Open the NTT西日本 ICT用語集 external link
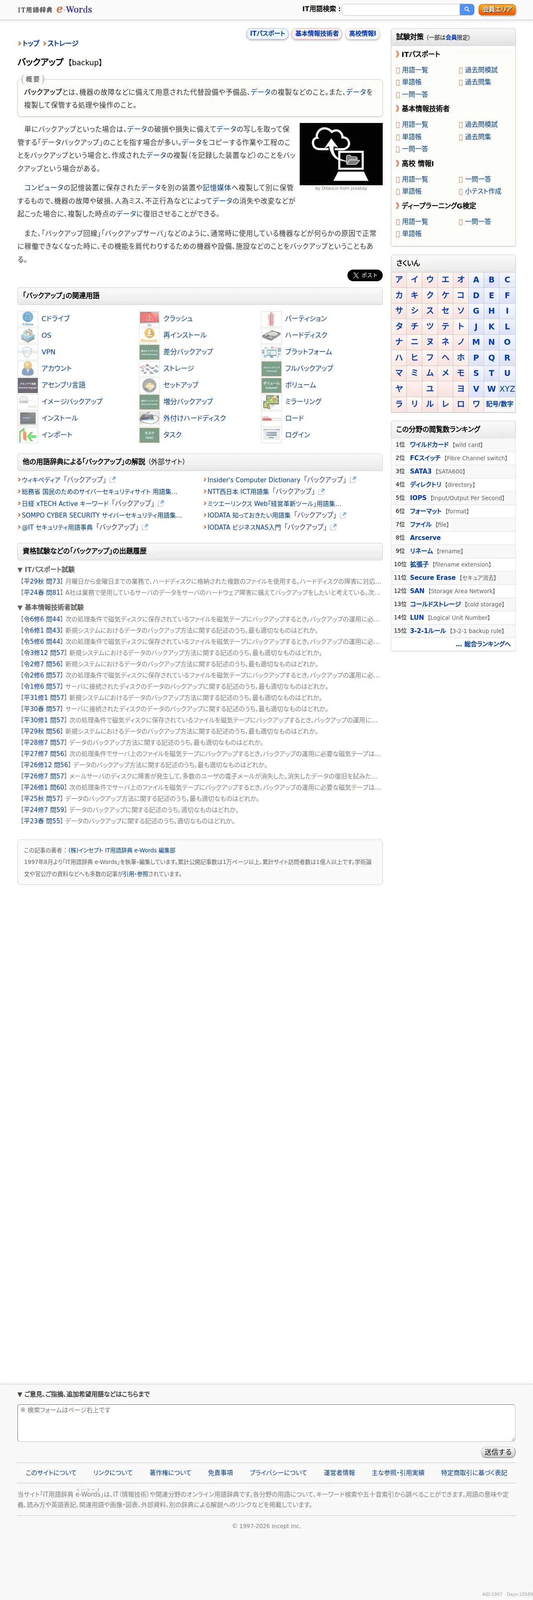This screenshot has width=533, height=1600. pyautogui.click(x=261, y=492)
